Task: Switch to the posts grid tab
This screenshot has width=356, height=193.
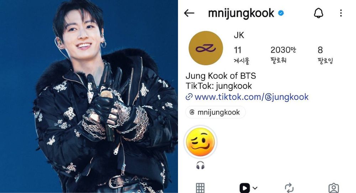Action: point(200,188)
